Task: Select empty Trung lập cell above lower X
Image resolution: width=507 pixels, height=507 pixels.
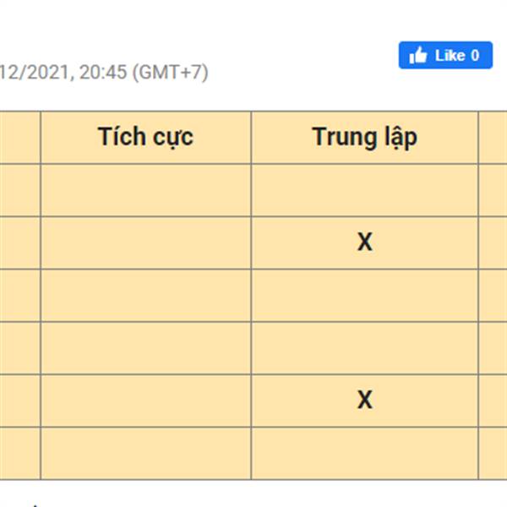Action: (x=364, y=348)
